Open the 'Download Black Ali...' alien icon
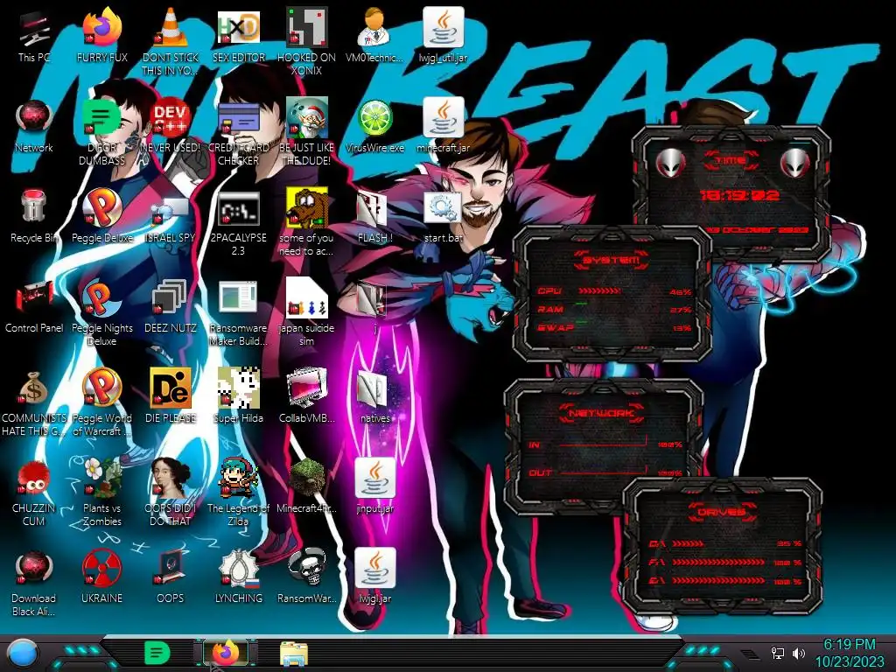Image resolution: width=896 pixels, height=672 pixels. pyautogui.click(x=34, y=569)
